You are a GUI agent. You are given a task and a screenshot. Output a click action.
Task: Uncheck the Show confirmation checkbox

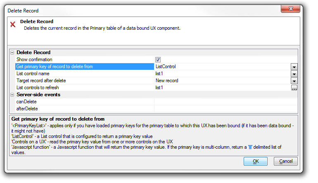158,59
